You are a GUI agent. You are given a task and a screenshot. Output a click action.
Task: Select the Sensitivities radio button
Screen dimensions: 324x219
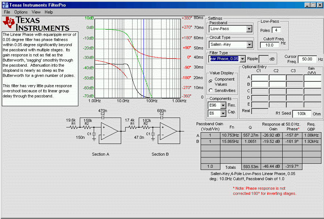pos(211,90)
